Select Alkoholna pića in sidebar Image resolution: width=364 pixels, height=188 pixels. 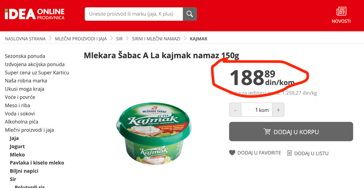(x=22, y=122)
